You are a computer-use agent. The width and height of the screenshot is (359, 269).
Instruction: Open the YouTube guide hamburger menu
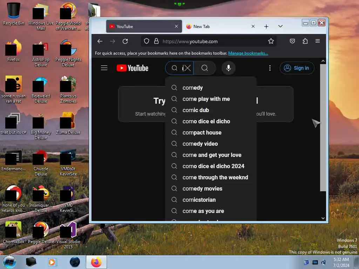coord(104,68)
